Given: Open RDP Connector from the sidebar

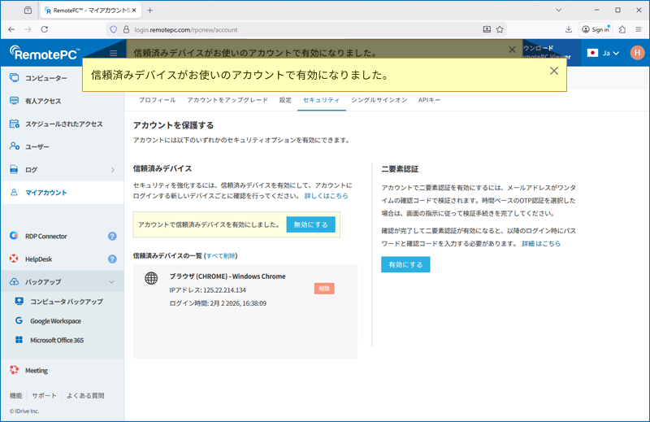Looking at the screenshot, I should tap(45, 236).
